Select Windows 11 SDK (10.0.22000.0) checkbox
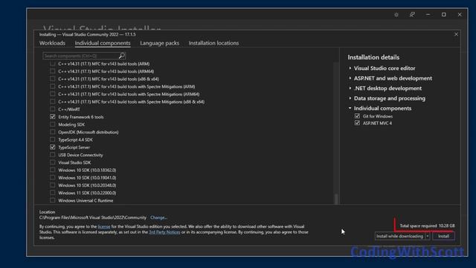 point(53,193)
